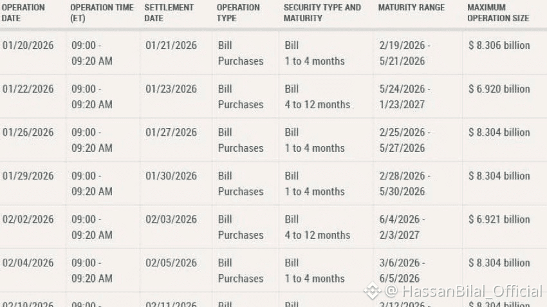The image size is (547, 307).
Task: Click the Operation Date column header
Action: pyautogui.click(x=24, y=13)
